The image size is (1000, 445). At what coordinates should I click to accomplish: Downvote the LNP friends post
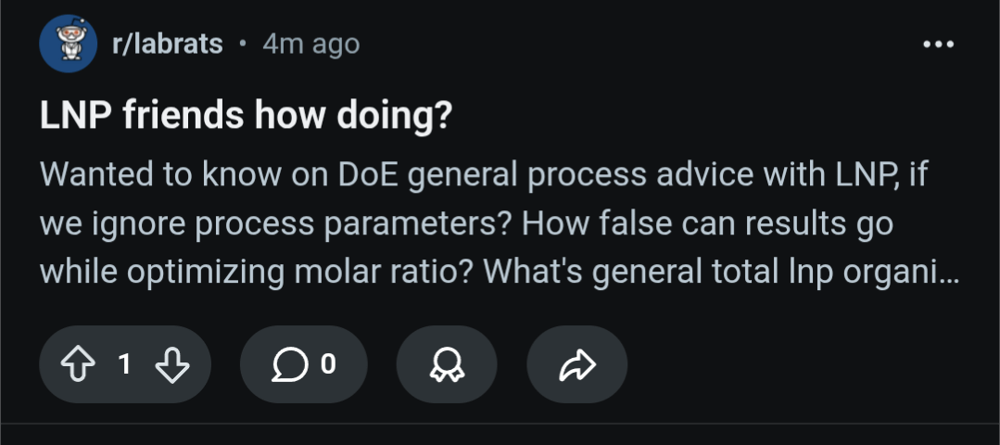point(172,365)
